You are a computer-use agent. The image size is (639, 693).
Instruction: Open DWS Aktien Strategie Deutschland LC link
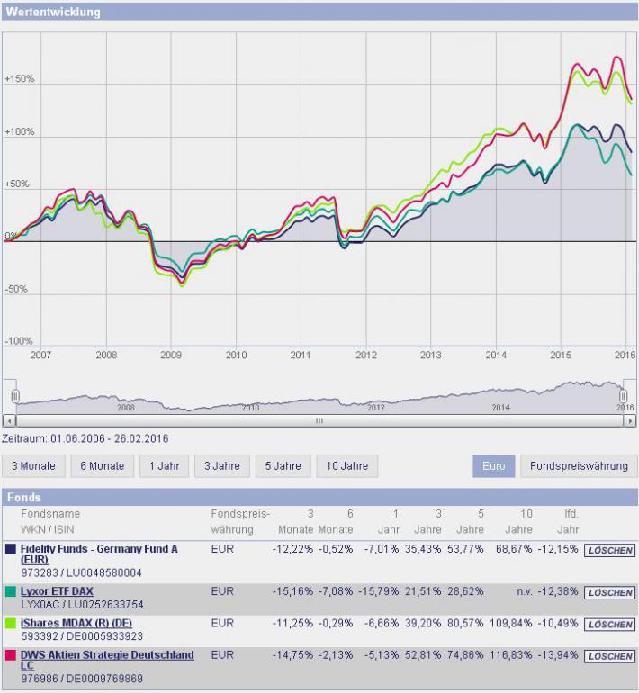click(x=107, y=661)
